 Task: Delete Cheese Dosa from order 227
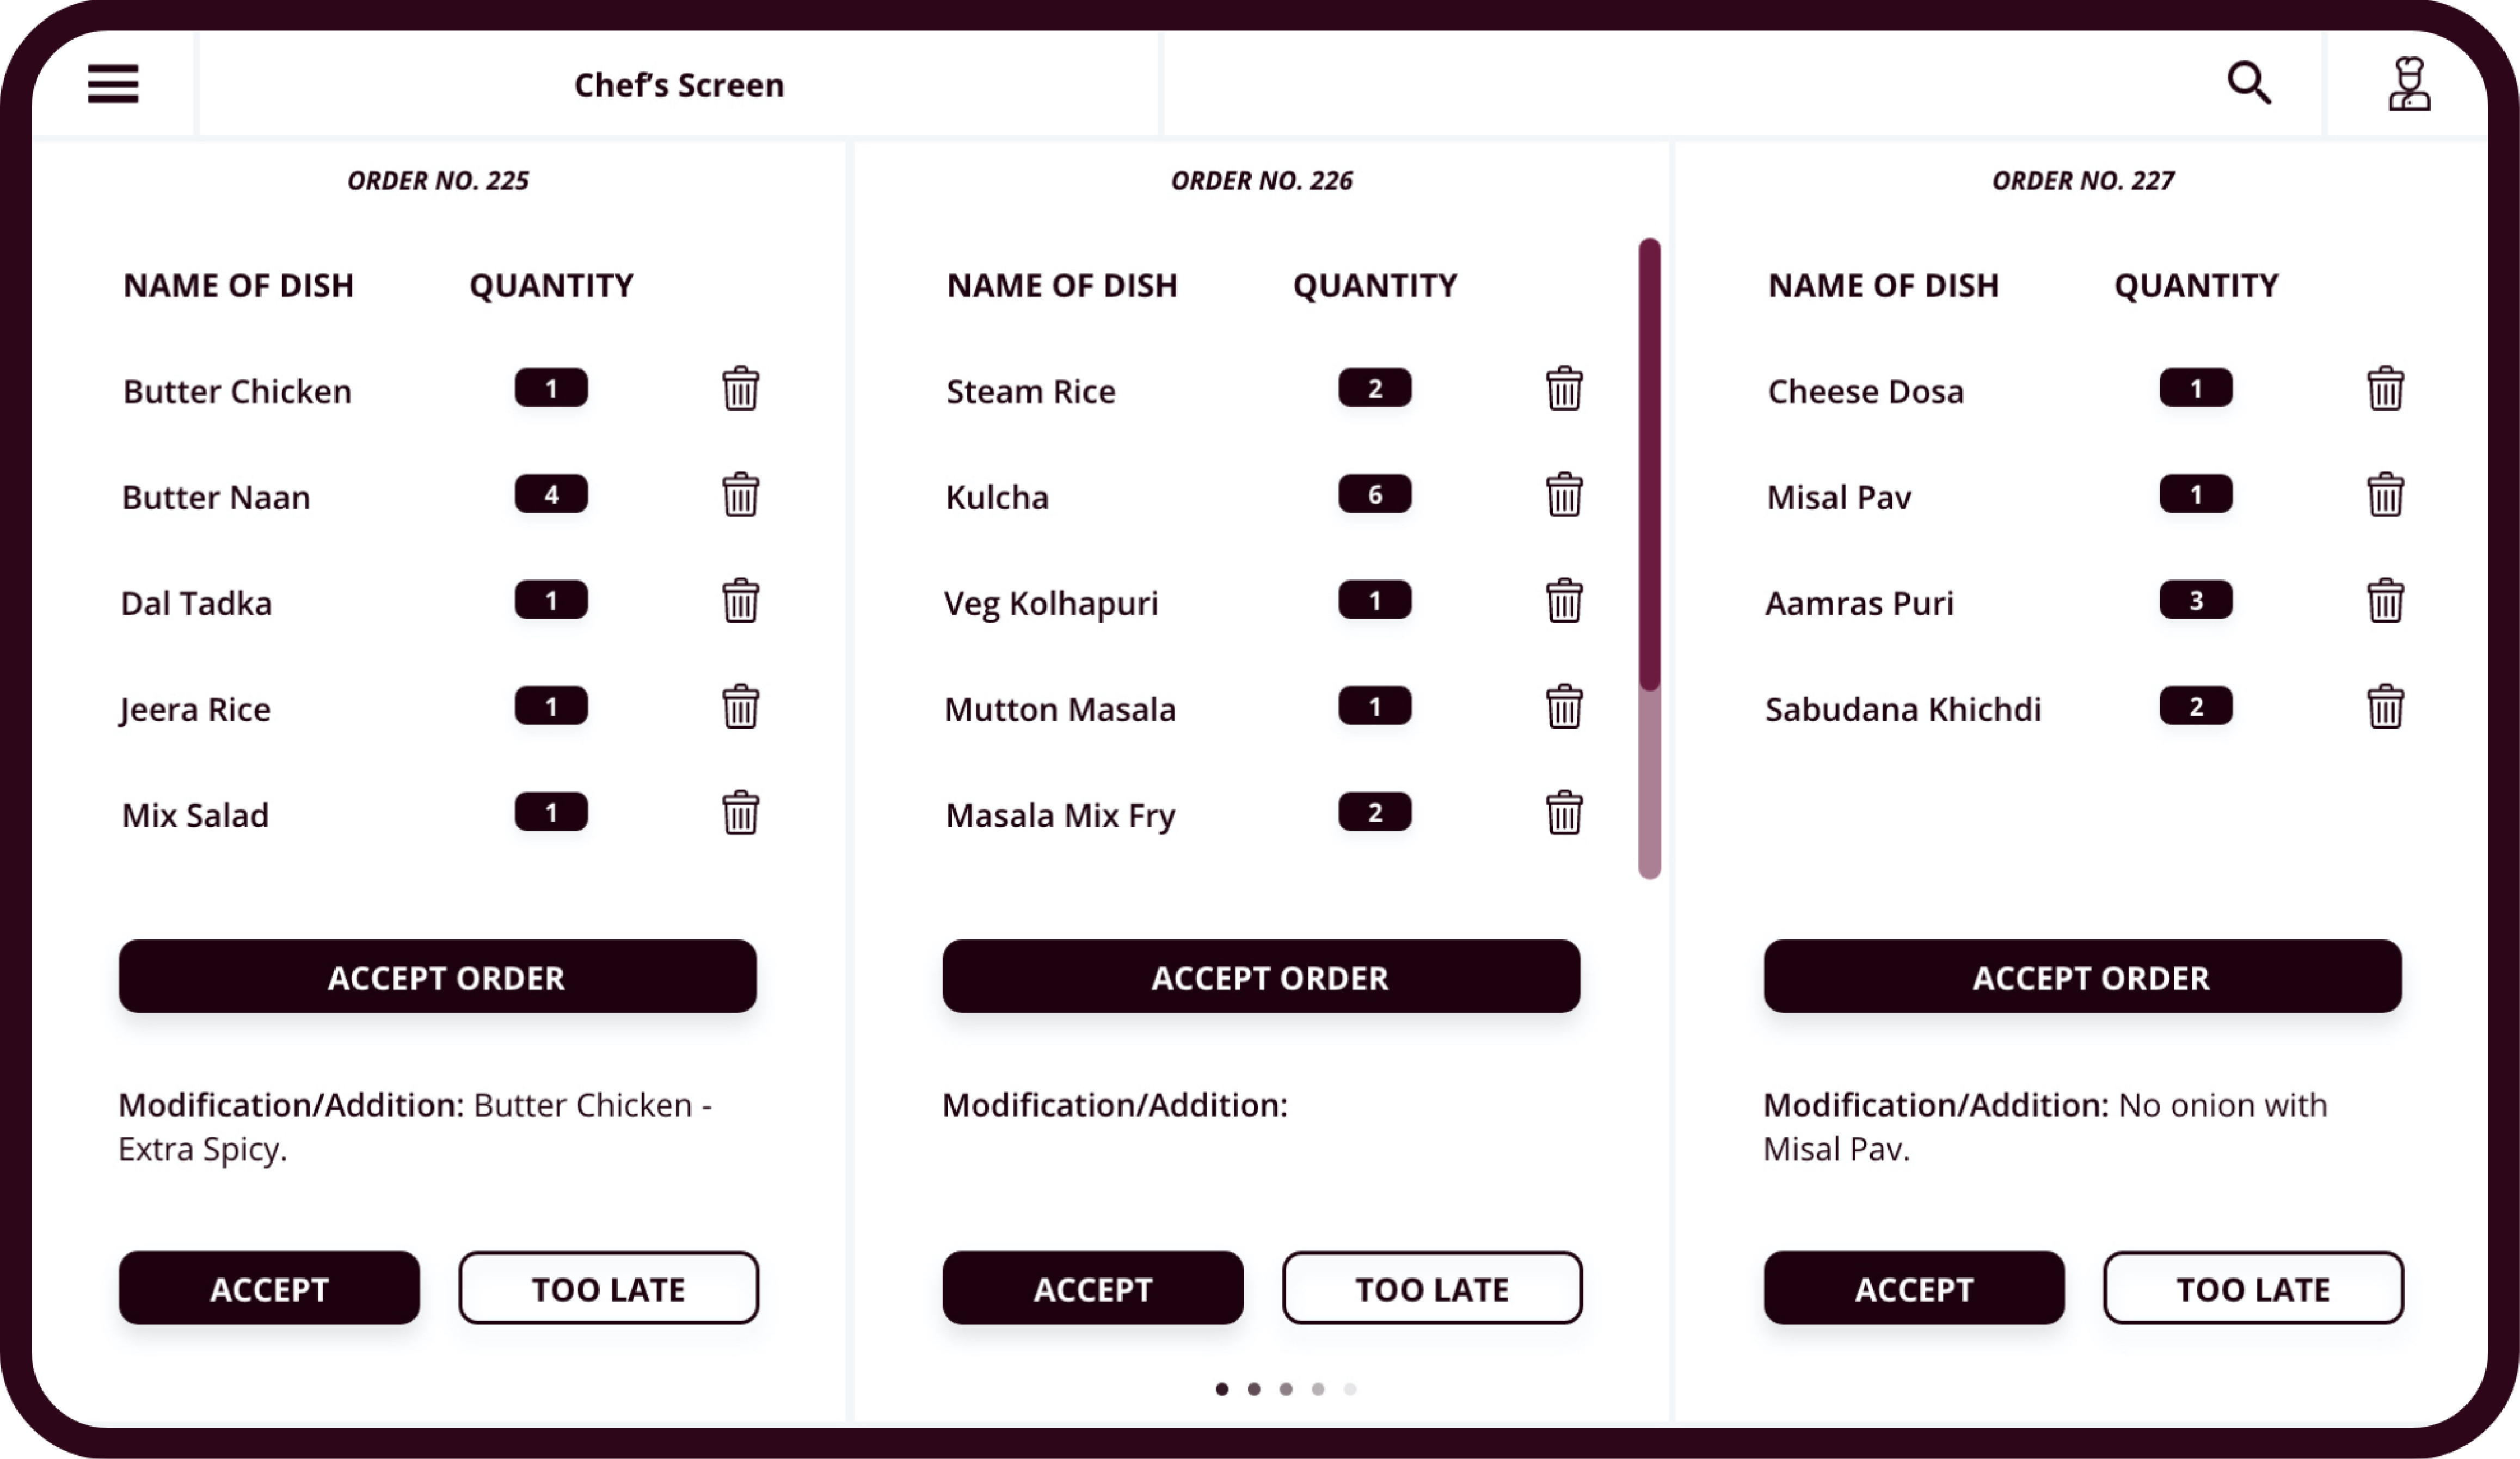(2385, 388)
